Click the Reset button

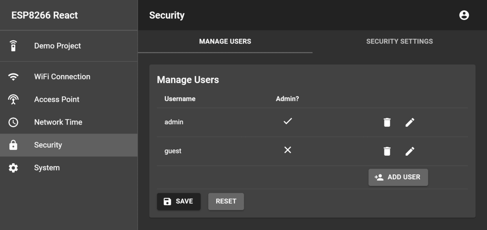226,201
